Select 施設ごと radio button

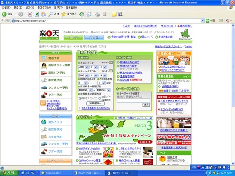100,98
